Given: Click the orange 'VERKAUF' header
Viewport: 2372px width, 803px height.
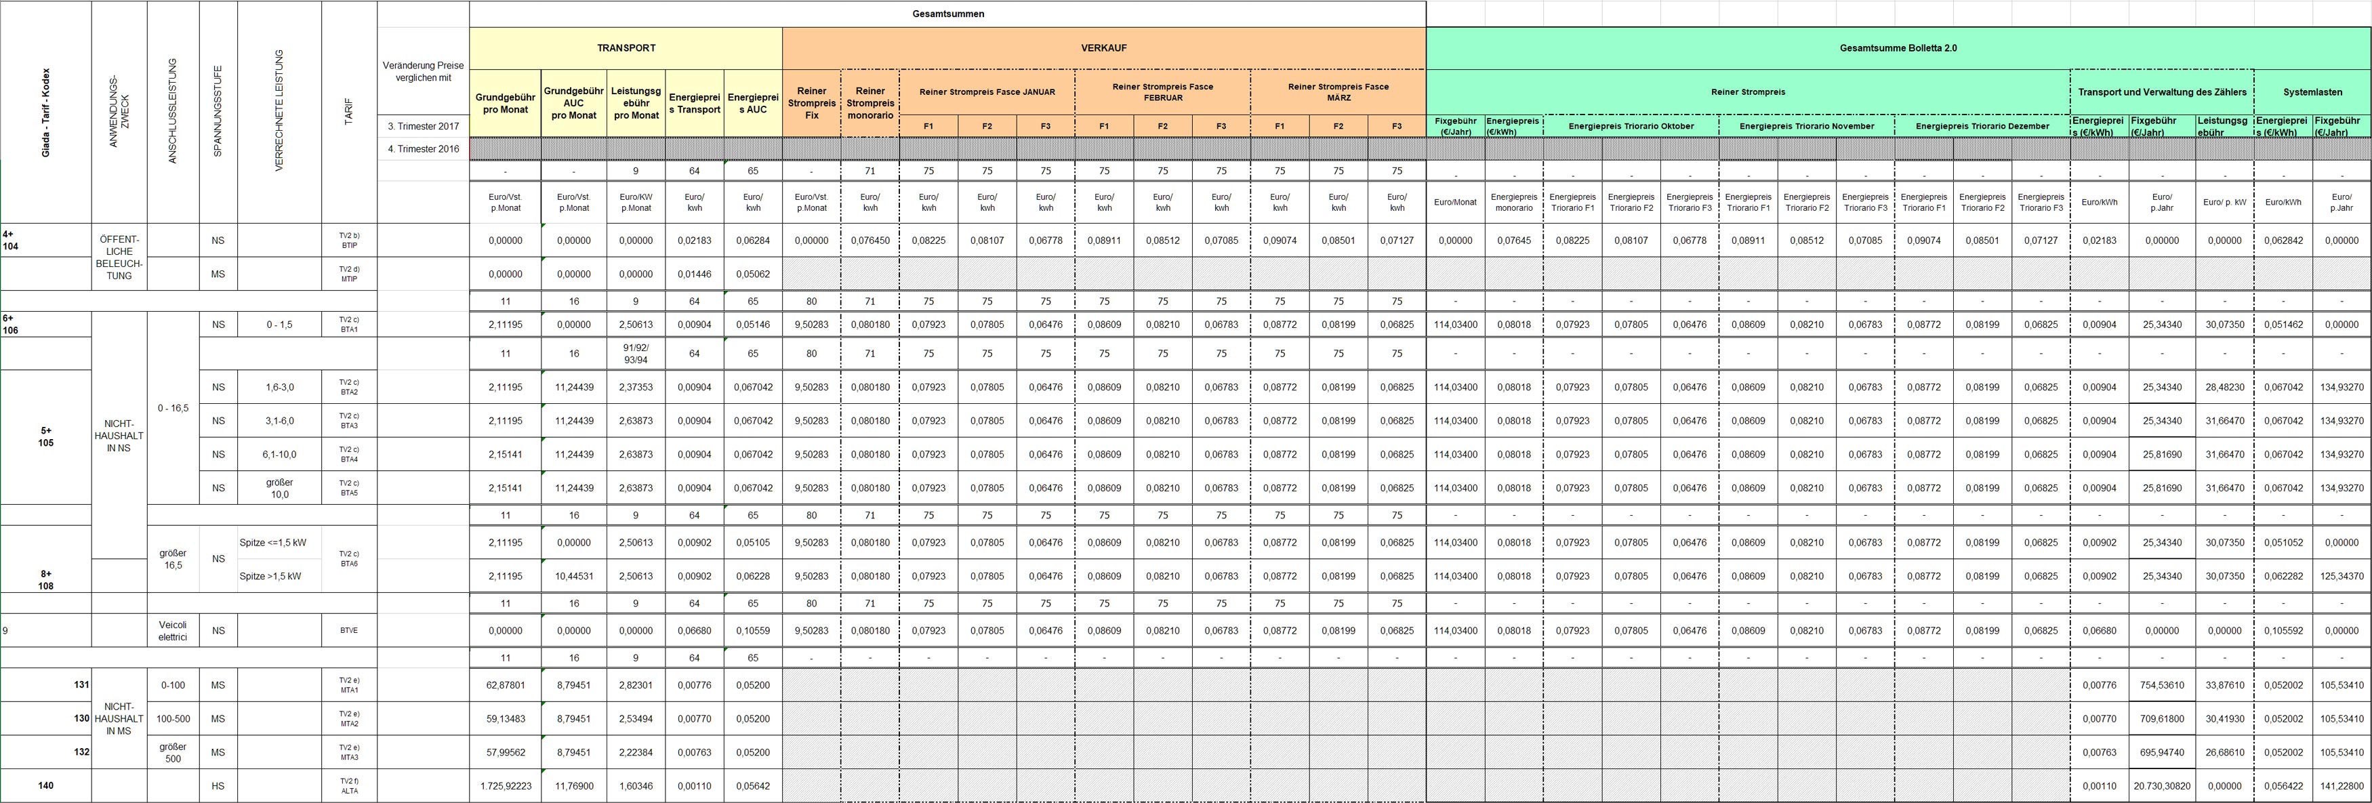Looking at the screenshot, I should click(x=1104, y=48).
